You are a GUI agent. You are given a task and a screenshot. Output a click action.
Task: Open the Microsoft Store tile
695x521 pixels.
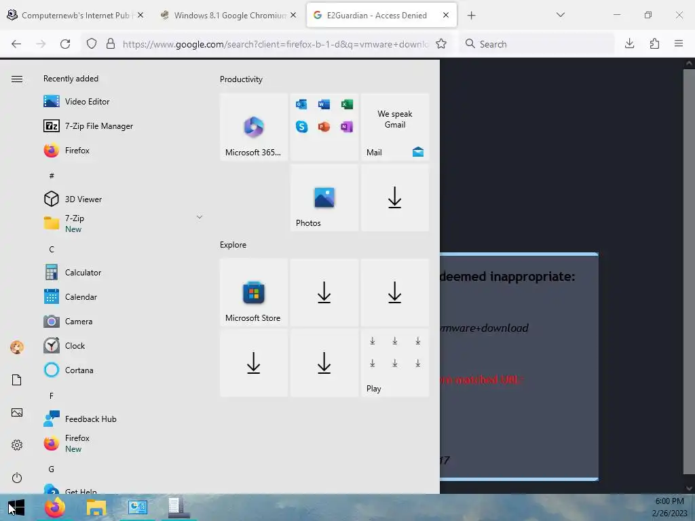(254, 292)
